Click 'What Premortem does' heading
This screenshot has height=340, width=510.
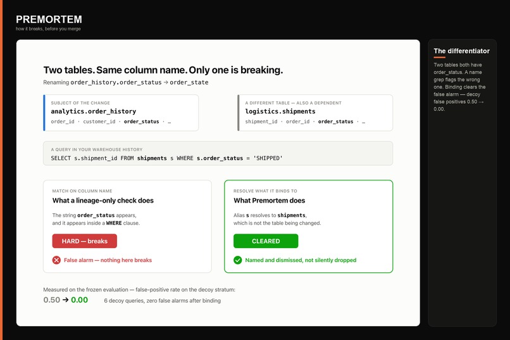pyautogui.click(x=270, y=201)
